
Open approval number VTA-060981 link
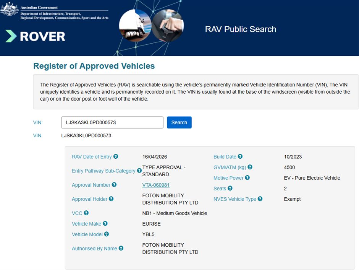click(x=156, y=185)
